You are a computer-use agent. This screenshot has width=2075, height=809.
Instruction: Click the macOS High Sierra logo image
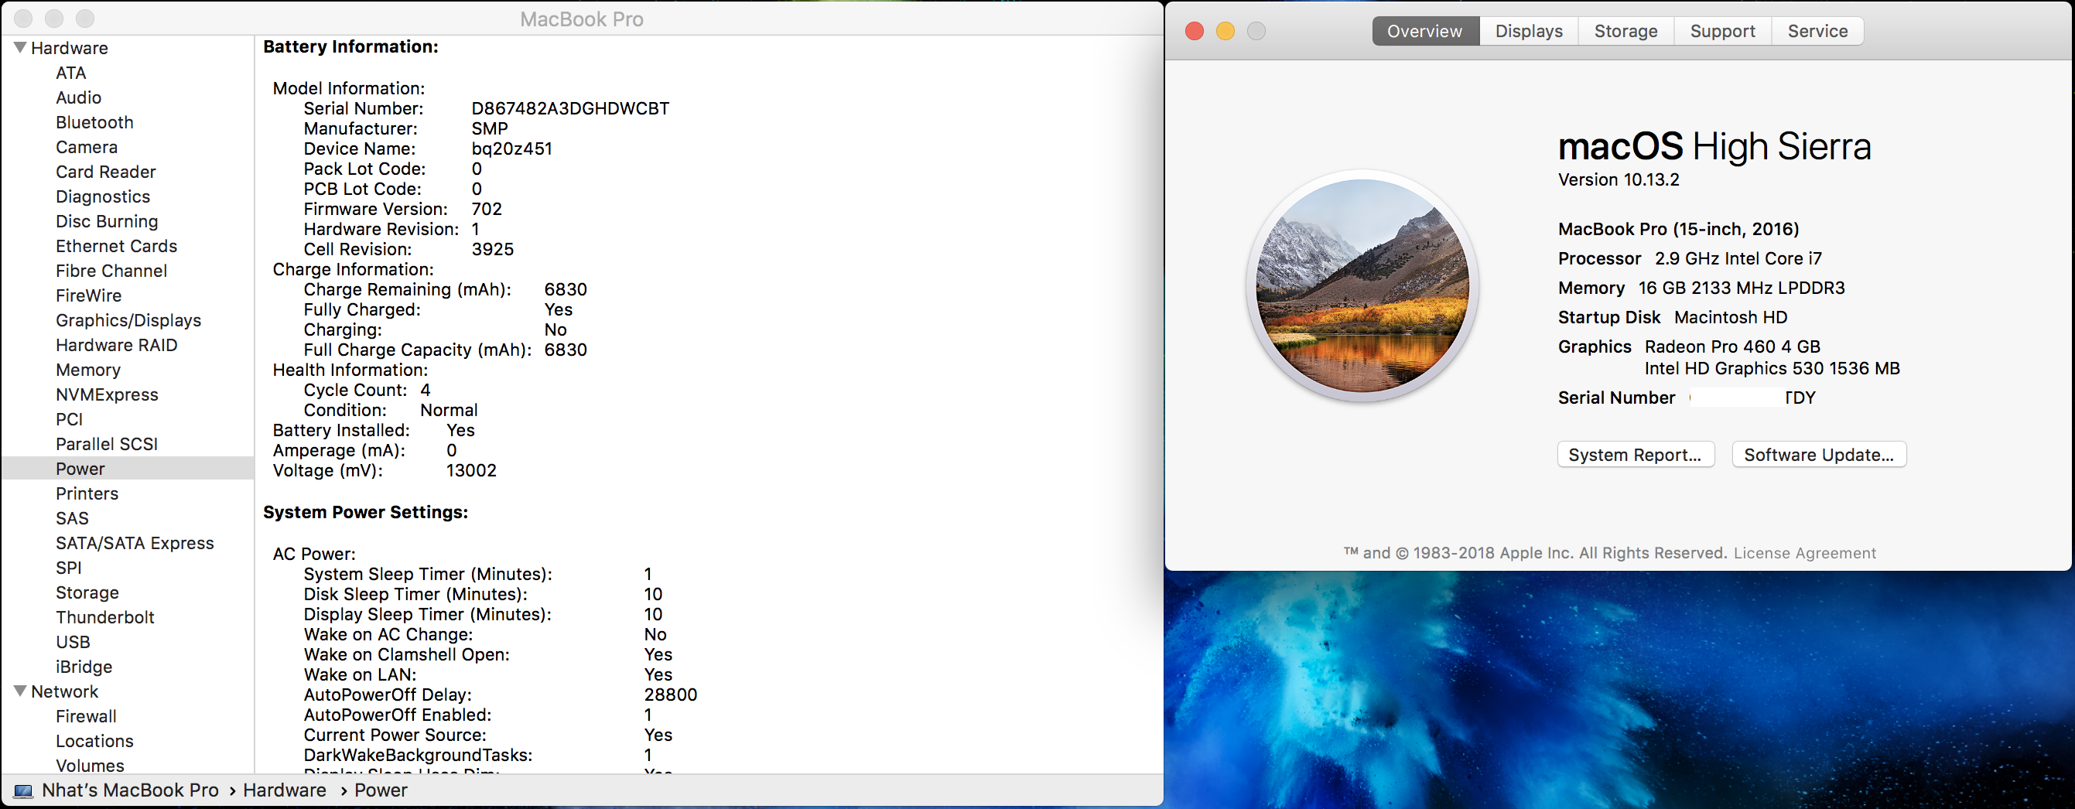1362,285
